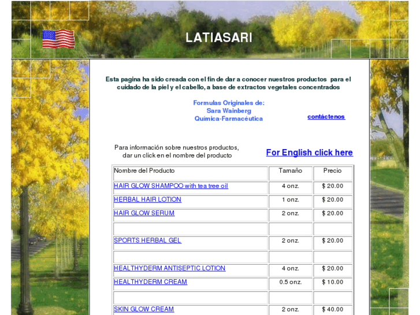The width and height of the screenshot is (420, 315).
Task: Click the 4 onz. size for Healthyderm Antiseptic Lotion
Action: (x=291, y=268)
